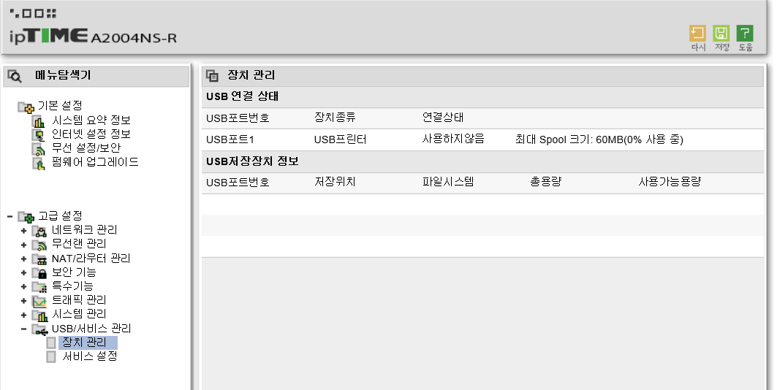Click the 장치 관리 header panel icon

pos(213,76)
